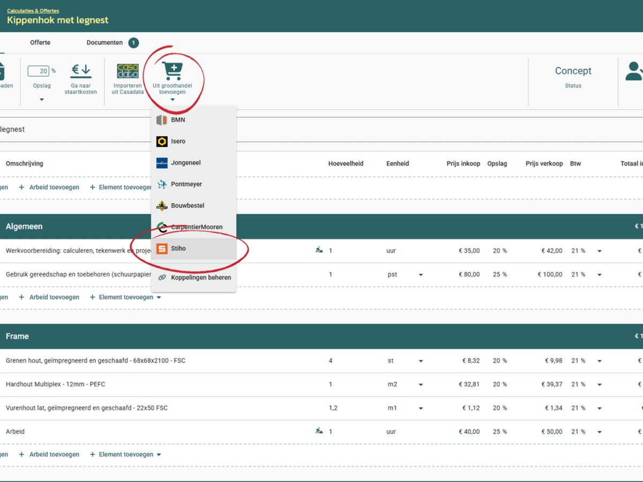The height and width of the screenshot is (482, 643).
Task: Open the user profile icon at top right
Action: pyautogui.click(x=634, y=71)
